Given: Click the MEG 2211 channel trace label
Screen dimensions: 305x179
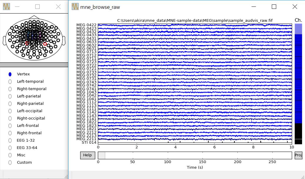Looking at the screenshot, I should [x=86, y=139].
